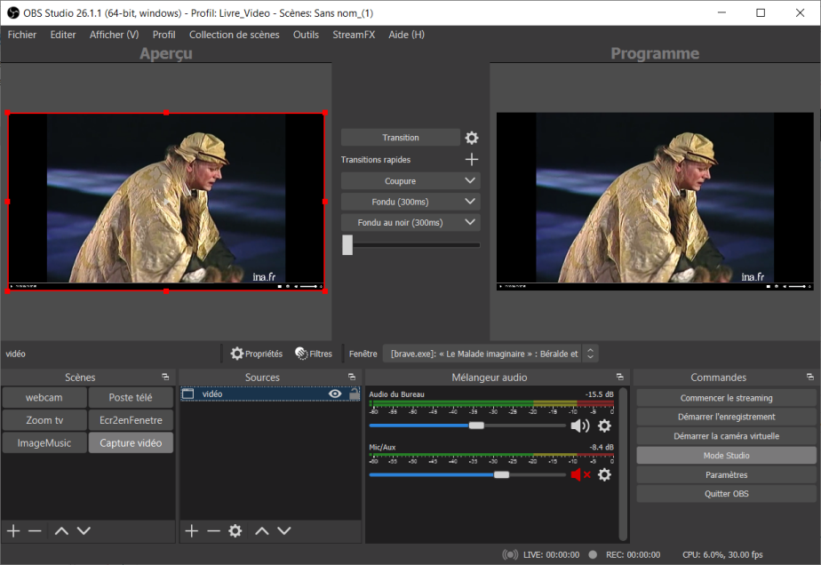This screenshot has width=821, height=565.
Task: Click the REC status indicator dot
Action: click(593, 554)
